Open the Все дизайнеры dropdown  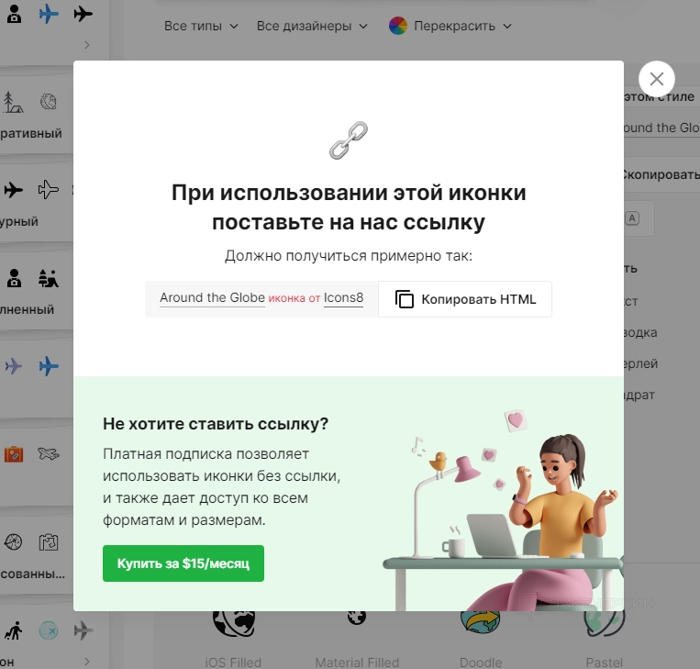[x=312, y=26]
